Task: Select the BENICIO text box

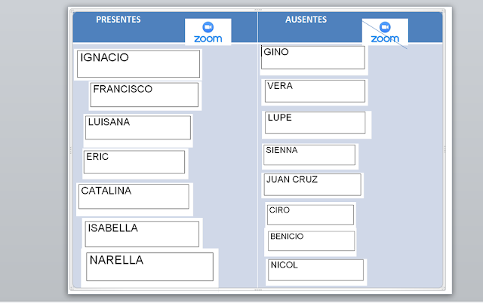Action: pyautogui.click(x=311, y=240)
